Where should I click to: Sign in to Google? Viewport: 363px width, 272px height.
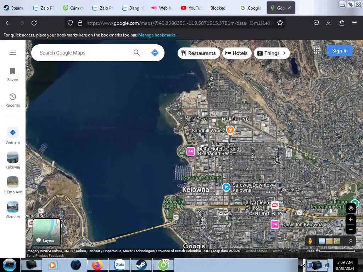tap(340, 51)
